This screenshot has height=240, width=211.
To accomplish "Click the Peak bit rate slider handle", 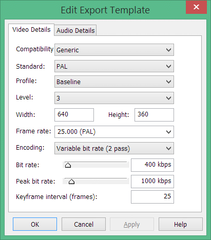I will coord(71,182).
